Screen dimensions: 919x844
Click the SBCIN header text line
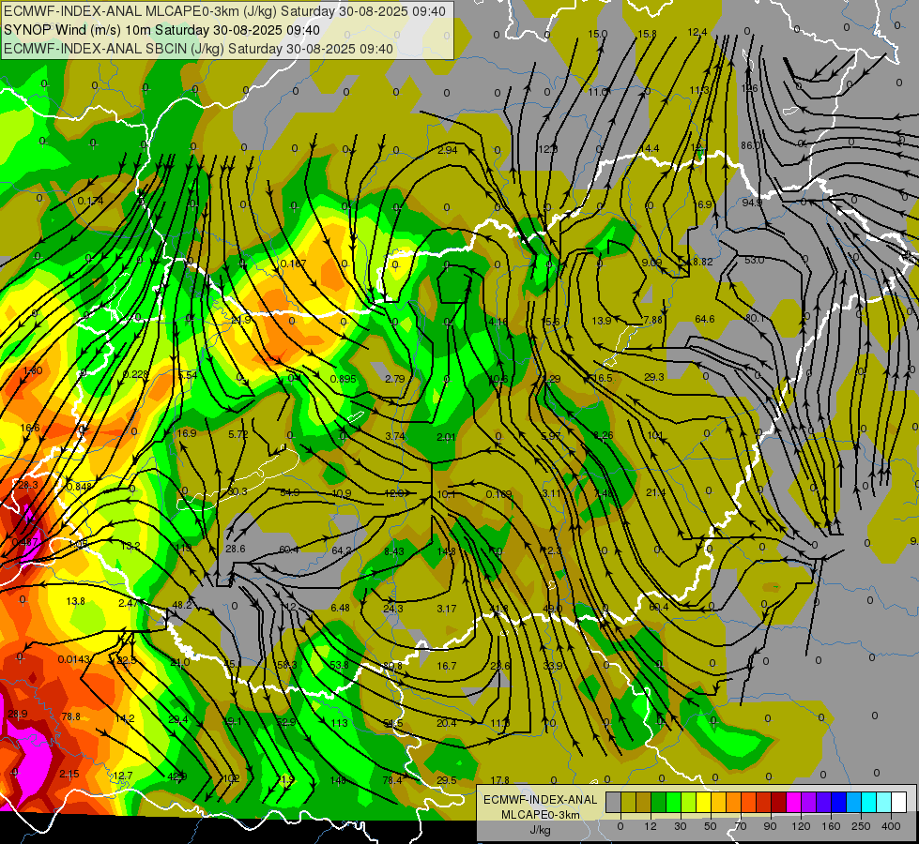(x=198, y=49)
